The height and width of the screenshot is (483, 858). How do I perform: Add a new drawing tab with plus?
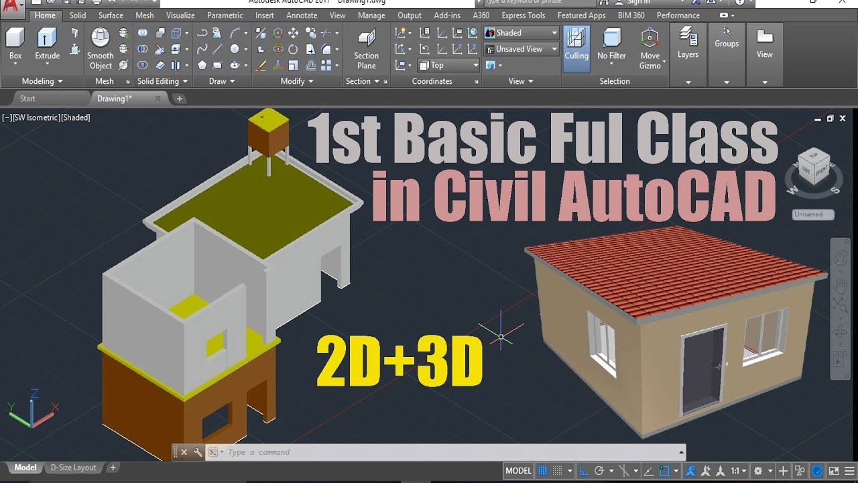[x=179, y=99]
